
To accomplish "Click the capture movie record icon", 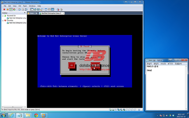I will point(58,9).
